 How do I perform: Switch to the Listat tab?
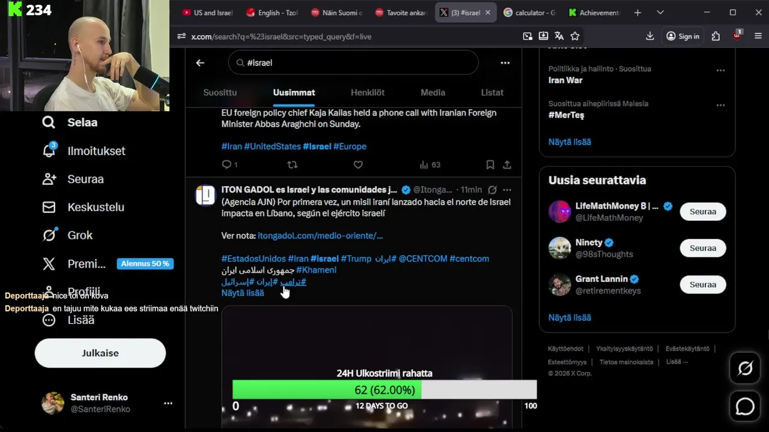pos(492,92)
